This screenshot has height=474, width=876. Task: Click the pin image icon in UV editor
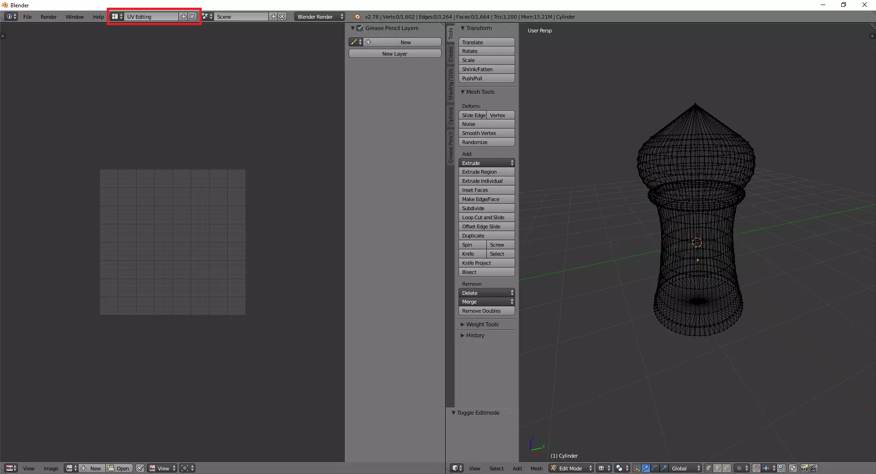(x=140, y=468)
